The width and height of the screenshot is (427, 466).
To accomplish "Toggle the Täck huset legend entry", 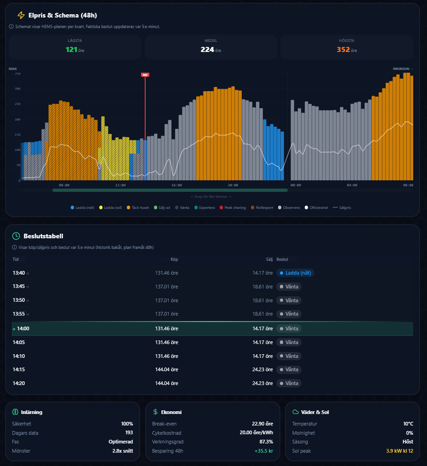I will pos(138,207).
